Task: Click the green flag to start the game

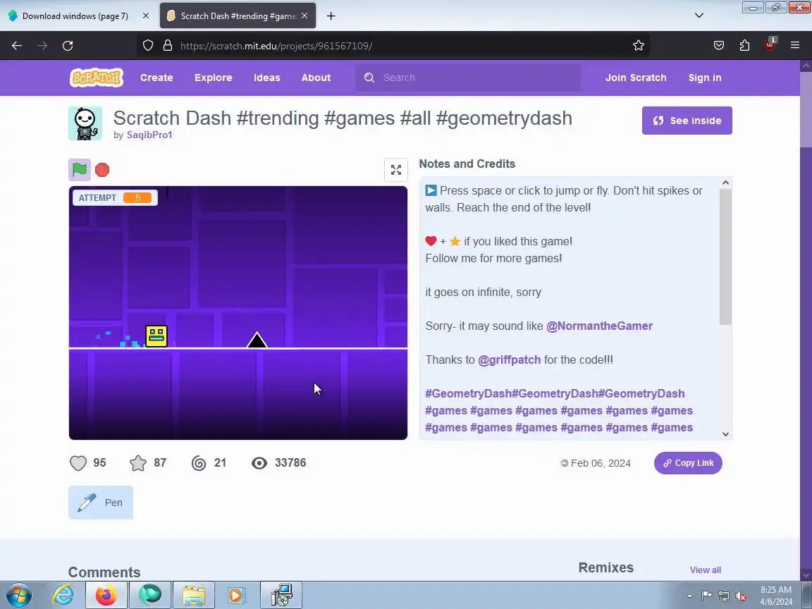Action: (80, 170)
